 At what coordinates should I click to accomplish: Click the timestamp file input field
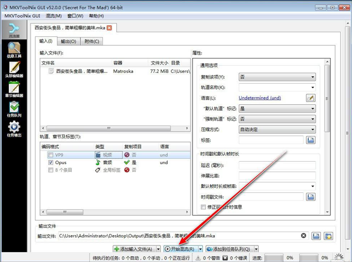[x=271, y=197]
